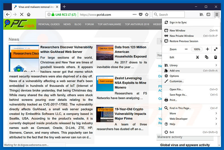This screenshot has width=224, height=150.
Task: Click the green padlock security icon
Action: (53, 14)
